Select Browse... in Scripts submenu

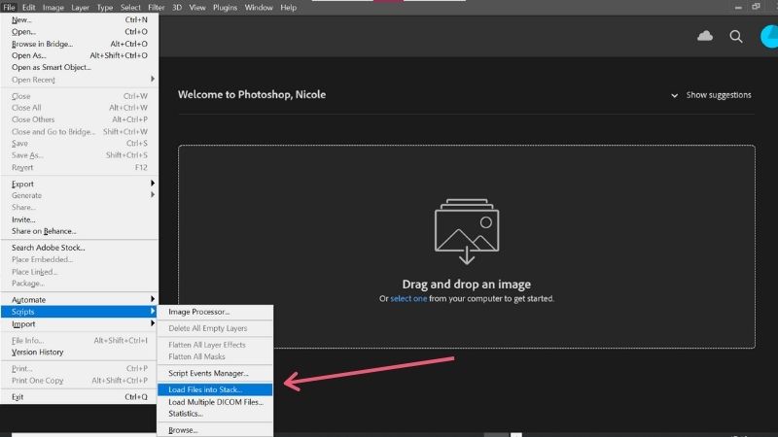pyautogui.click(x=215, y=430)
